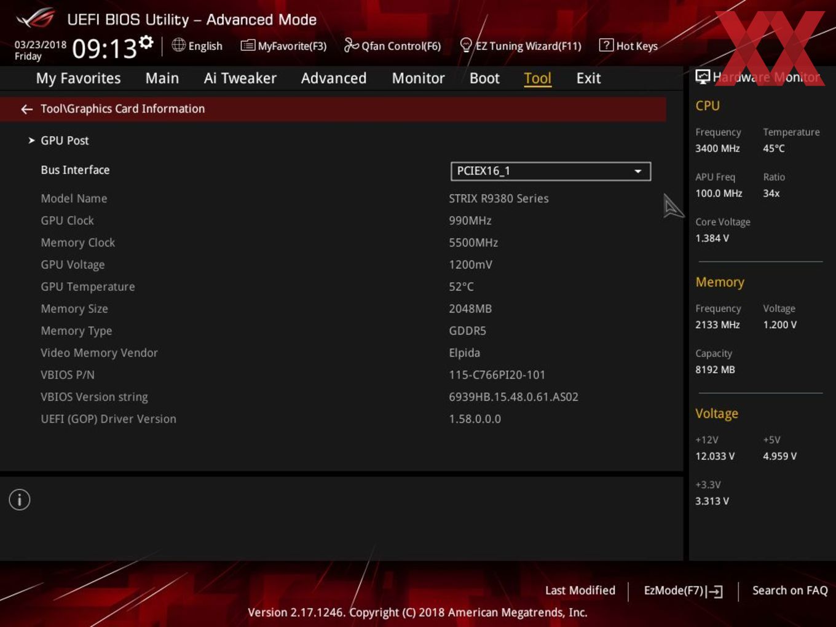Click the Tool\Graphics Card Information breadcrumb
The width and height of the screenshot is (836, 627).
[122, 109]
